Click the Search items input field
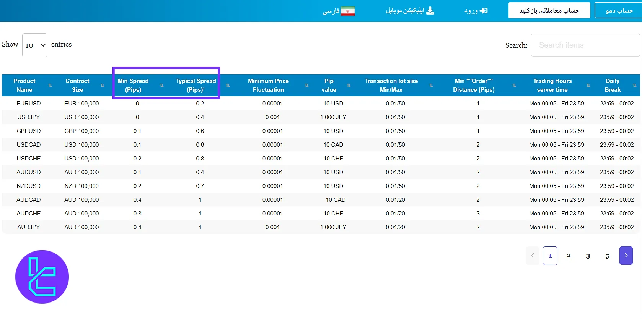 [x=585, y=45]
